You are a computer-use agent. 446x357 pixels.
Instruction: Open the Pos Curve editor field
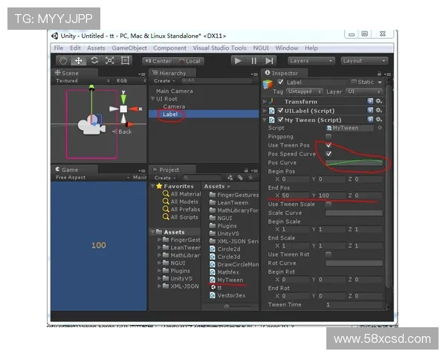(354, 163)
